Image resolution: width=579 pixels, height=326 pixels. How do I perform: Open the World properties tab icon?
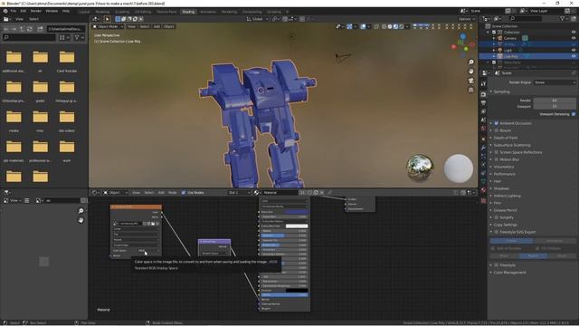[x=483, y=129]
